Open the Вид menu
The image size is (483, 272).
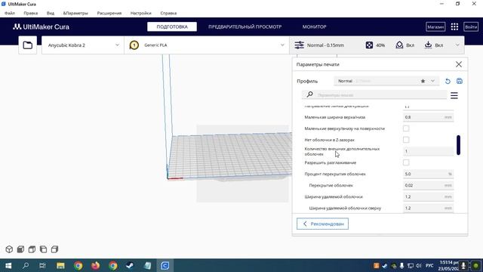pos(51,13)
